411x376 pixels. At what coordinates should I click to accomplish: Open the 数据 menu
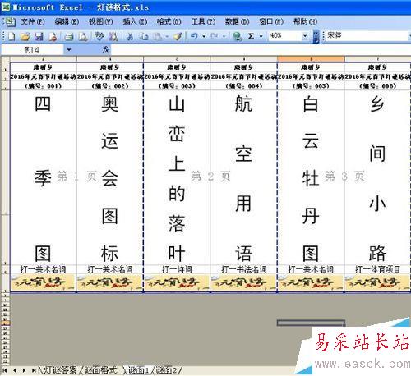(237, 21)
